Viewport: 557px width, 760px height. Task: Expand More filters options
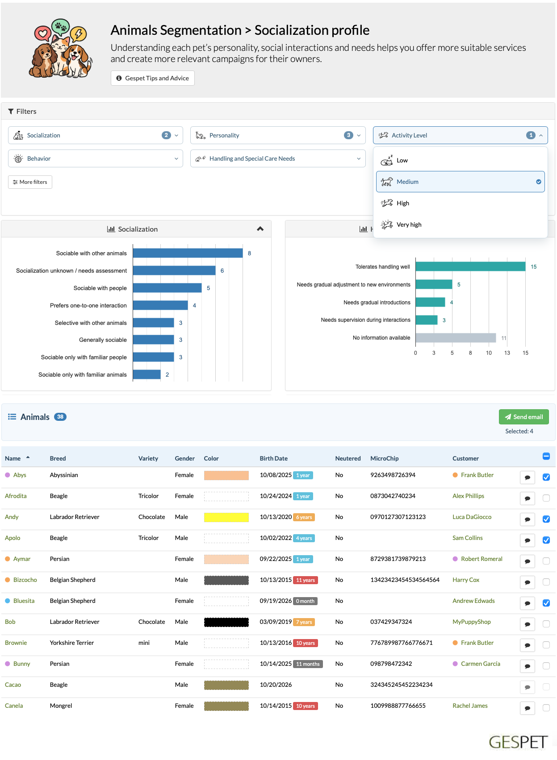tap(30, 182)
